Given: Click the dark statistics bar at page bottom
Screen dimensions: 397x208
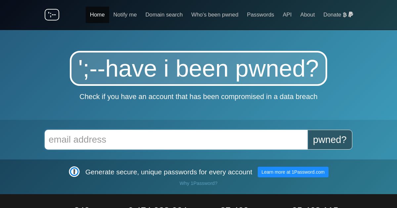Looking at the screenshot, I should (x=198, y=201).
